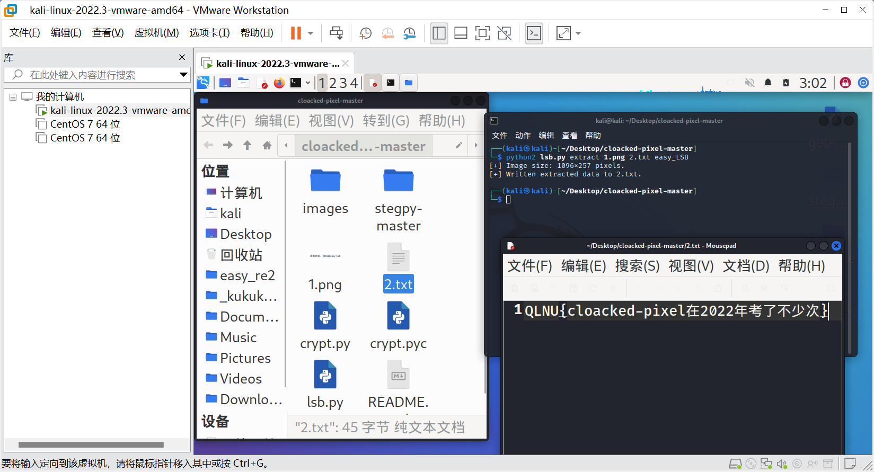Pause the virtual machine with the orange button
Image resolution: width=874 pixels, height=472 pixels.
point(296,33)
